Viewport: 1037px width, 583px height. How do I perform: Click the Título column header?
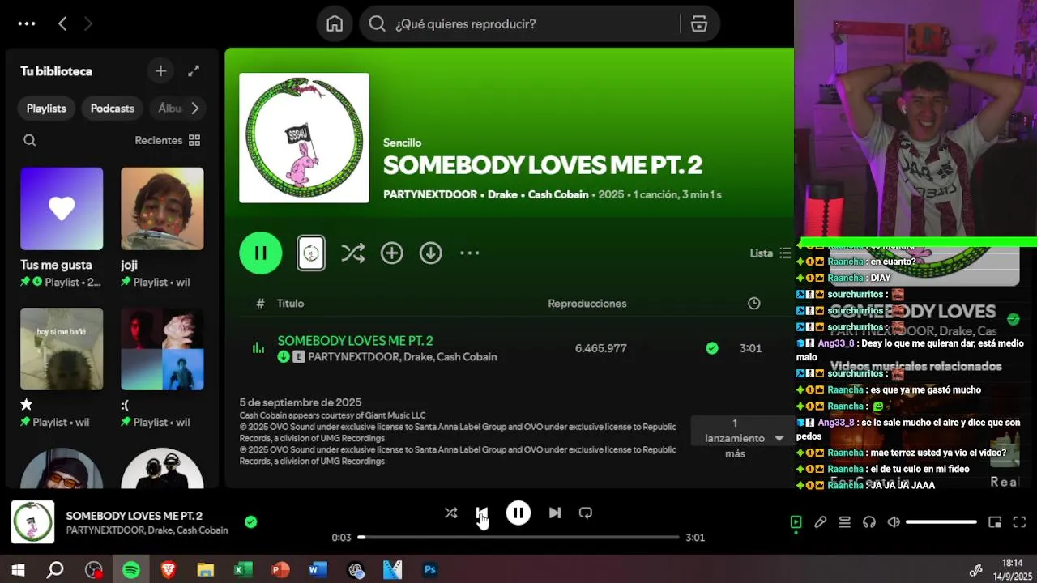[x=290, y=304]
